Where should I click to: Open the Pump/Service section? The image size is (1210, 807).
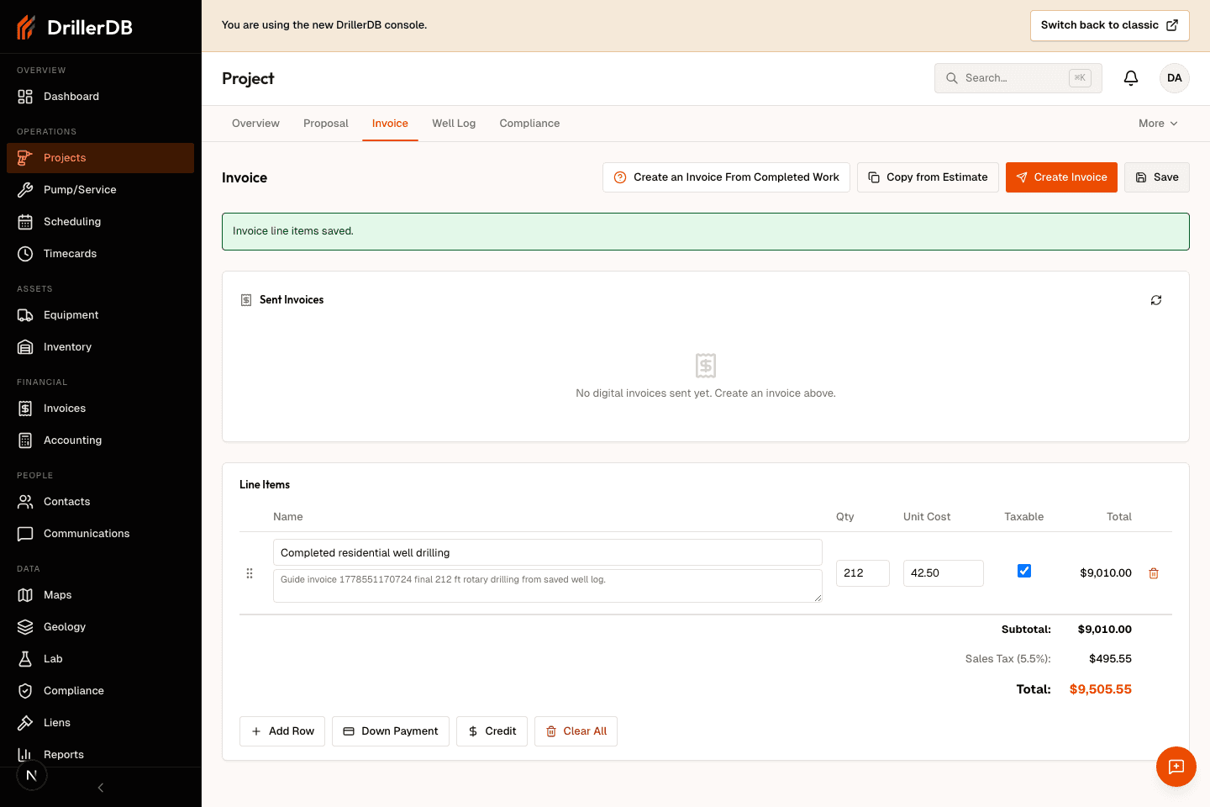(x=100, y=190)
